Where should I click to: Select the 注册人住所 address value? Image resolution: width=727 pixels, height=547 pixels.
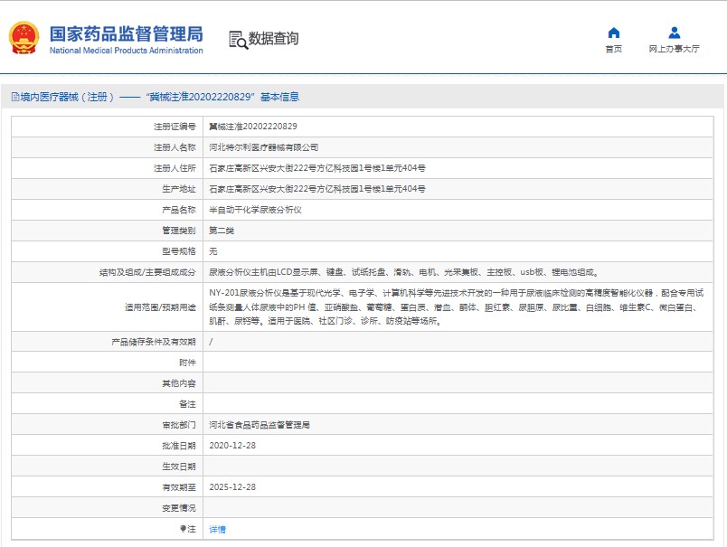tap(317, 168)
